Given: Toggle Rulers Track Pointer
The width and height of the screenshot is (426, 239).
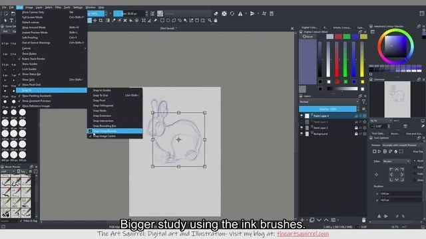Looking at the screenshot, I should tap(51, 59).
